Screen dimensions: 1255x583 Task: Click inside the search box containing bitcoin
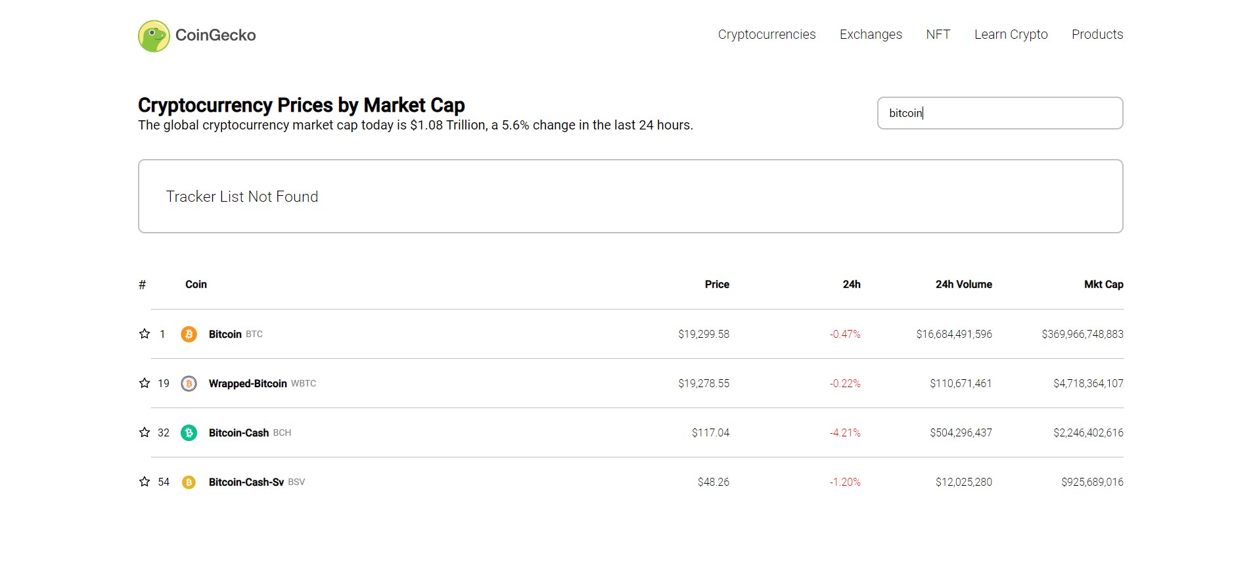tap(1000, 113)
